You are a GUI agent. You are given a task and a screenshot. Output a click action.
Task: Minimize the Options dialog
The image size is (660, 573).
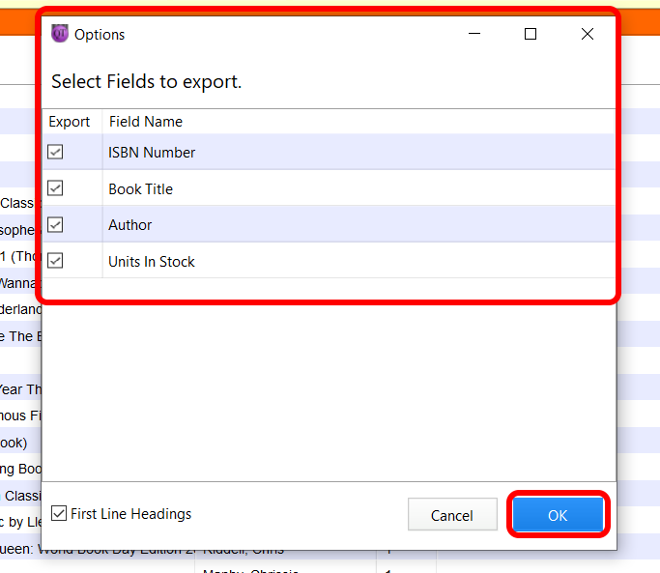[474, 34]
